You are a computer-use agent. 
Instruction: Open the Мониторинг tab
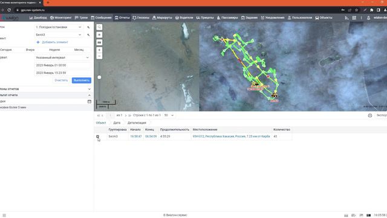coord(60,18)
